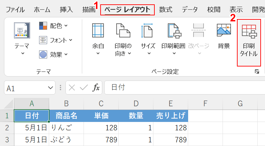265x146 pixels.
Task: Open the Formulas (数式) tab
Action: 166,10
